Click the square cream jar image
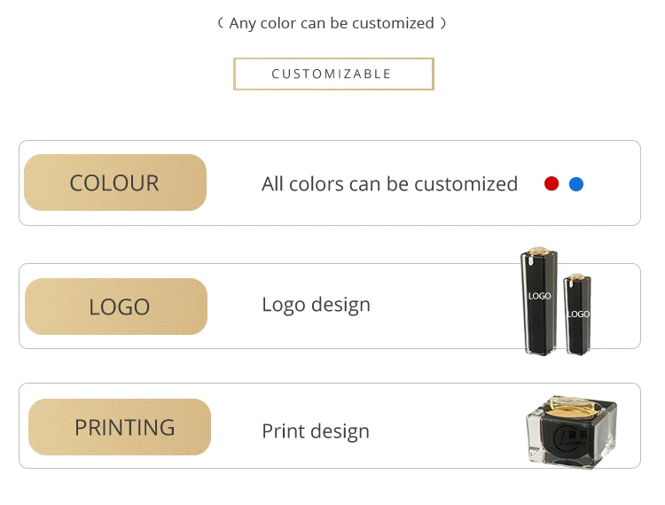665x505 pixels. click(x=571, y=431)
